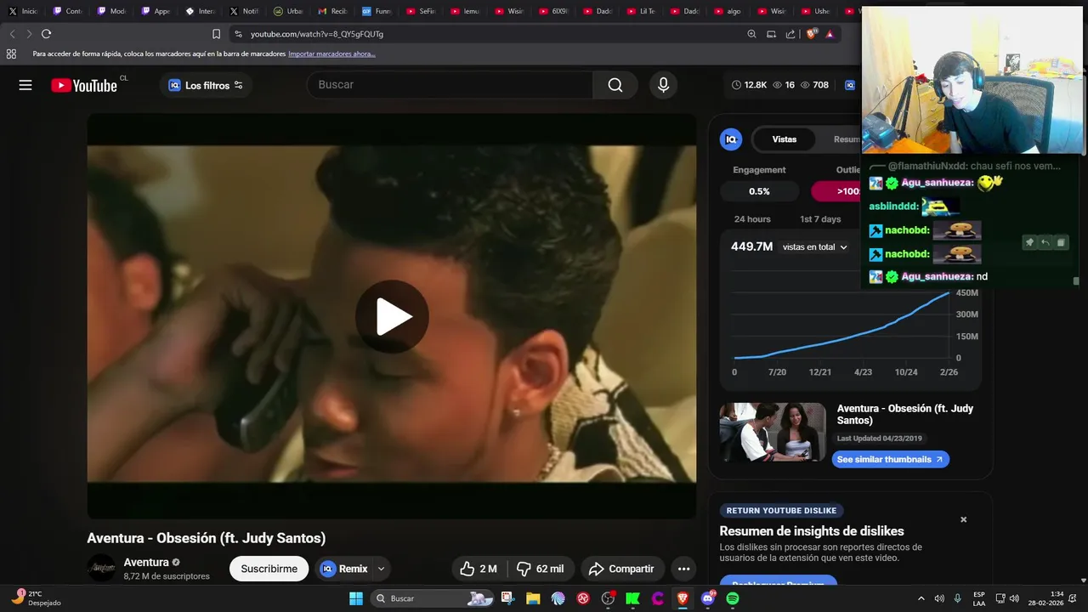Go to YouTube home via logo
Screen dimensions: 1088x612
coord(84,85)
